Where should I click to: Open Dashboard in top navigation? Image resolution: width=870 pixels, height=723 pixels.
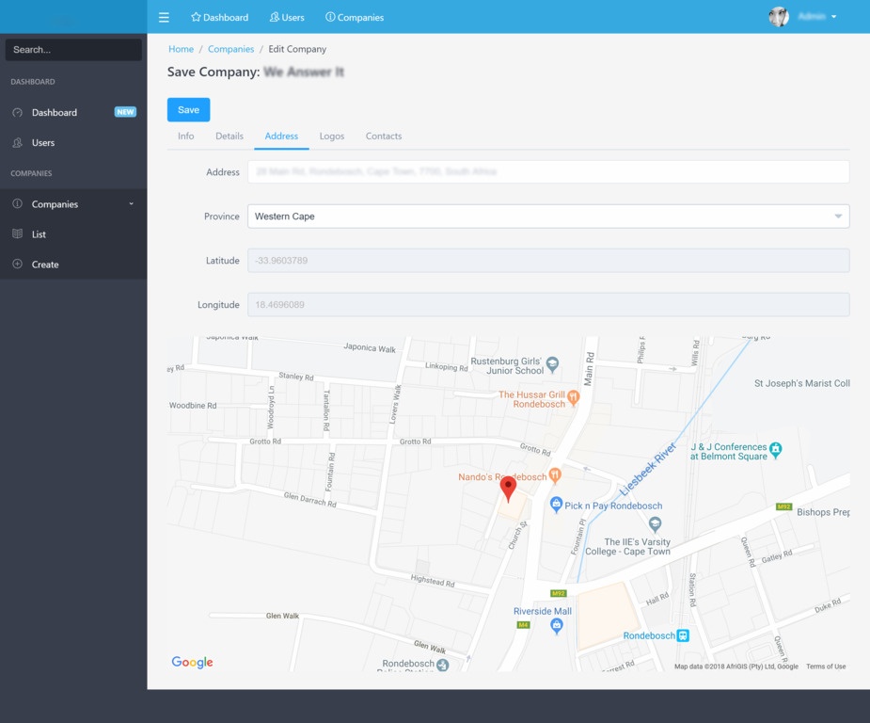point(220,17)
